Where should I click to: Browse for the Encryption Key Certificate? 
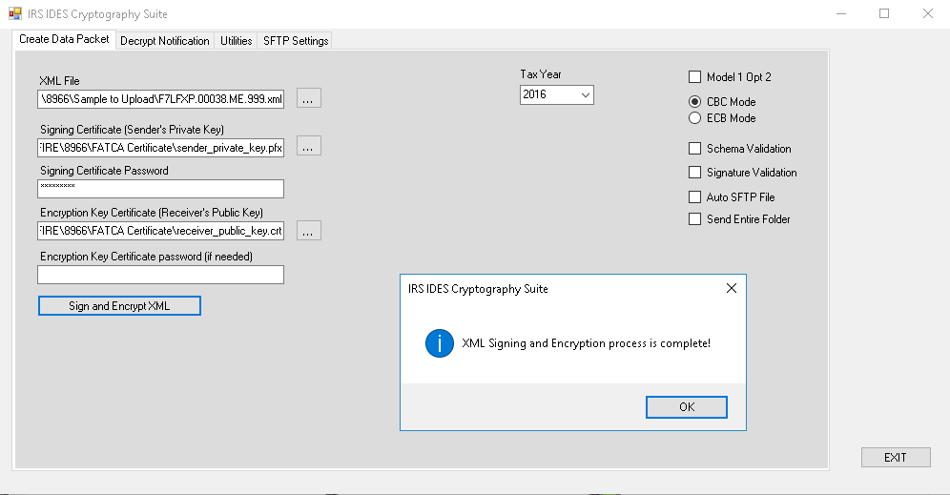308,231
